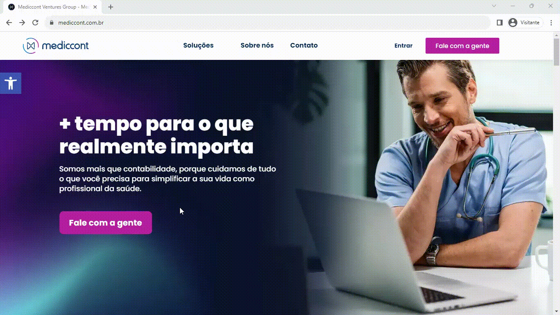View site info via padlock icon
The width and height of the screenshot is (560, 315).
(52, 23)
